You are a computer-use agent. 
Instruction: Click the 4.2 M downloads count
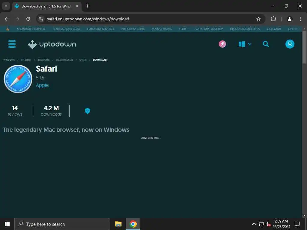click(51, 111)
